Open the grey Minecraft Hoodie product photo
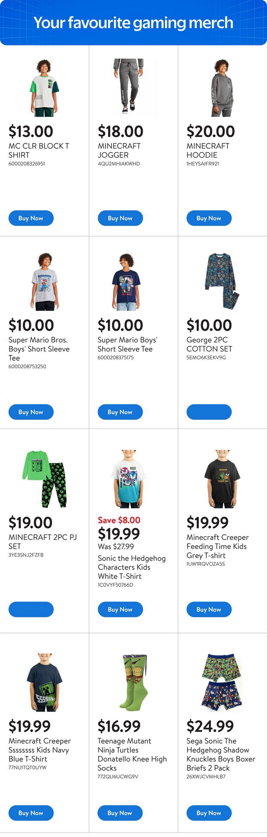Viewport: 267px width, 837px height. [222, 87]
